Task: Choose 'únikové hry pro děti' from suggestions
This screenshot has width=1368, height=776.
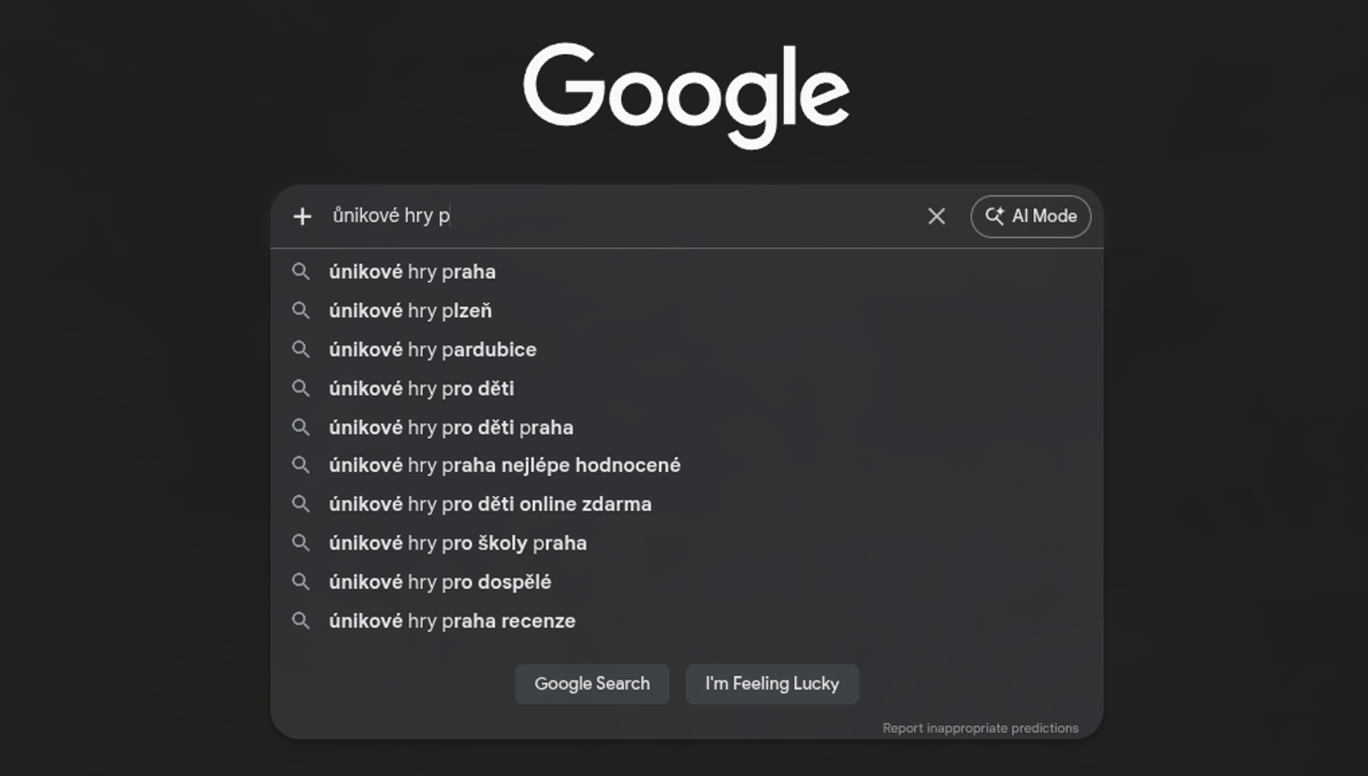Action: point(422,388)
